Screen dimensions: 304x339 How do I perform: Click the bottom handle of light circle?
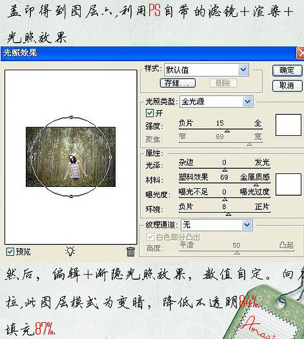[x=71, y=197]
